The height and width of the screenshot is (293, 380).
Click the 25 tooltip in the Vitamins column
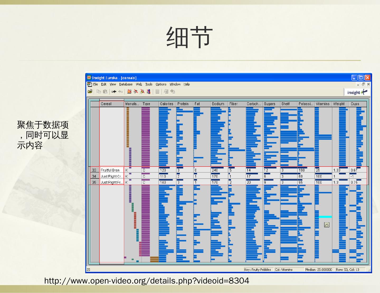[327, 225]
